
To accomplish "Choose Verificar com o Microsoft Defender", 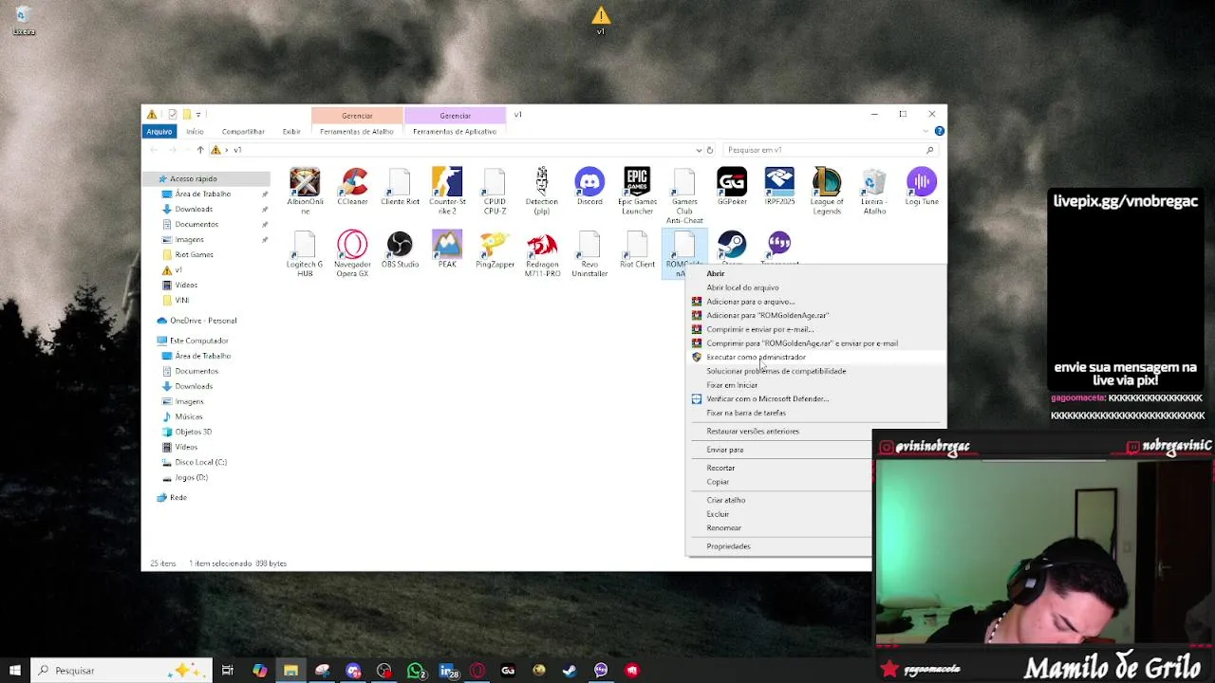I will click(x=767, y=398).
